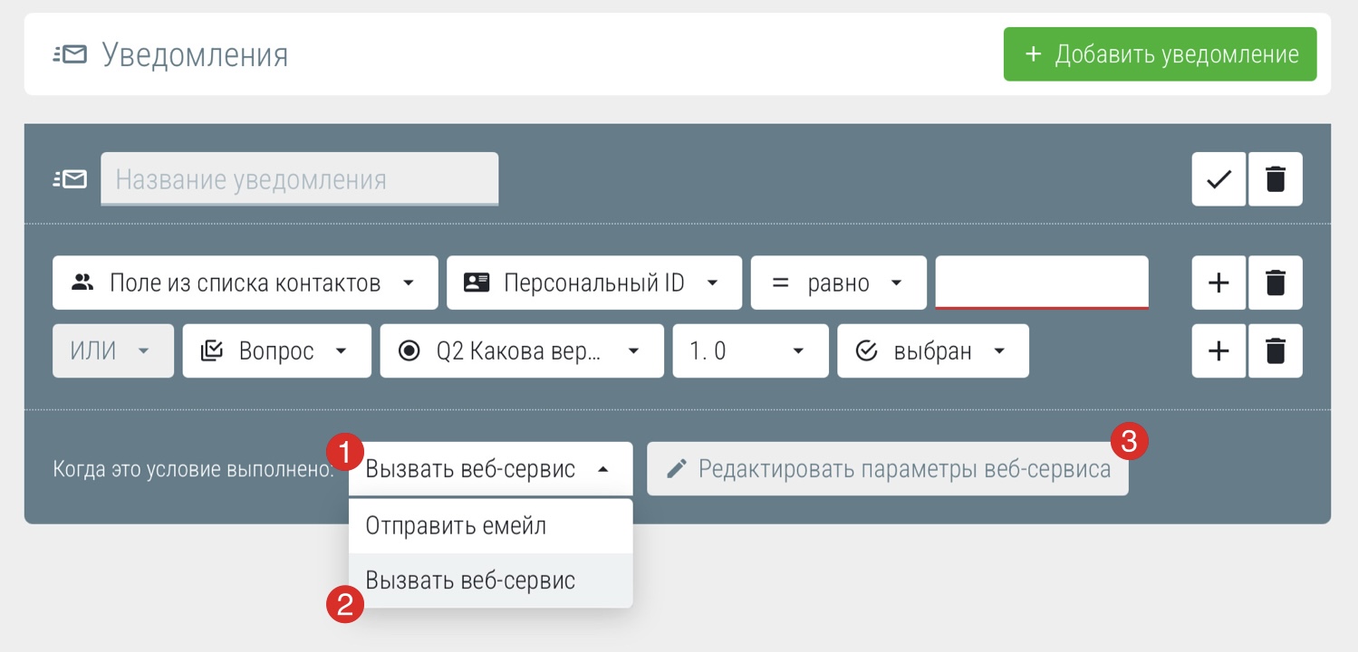Image resolution: width=1358 pixels, height=652 pixels.
Task: Open the Q2 Какова вер... question dropdown
Action: coord(521,350)
